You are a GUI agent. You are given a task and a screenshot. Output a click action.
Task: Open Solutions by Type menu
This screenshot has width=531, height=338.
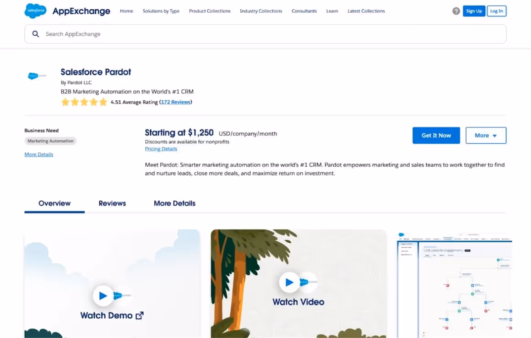pos(161,11)
